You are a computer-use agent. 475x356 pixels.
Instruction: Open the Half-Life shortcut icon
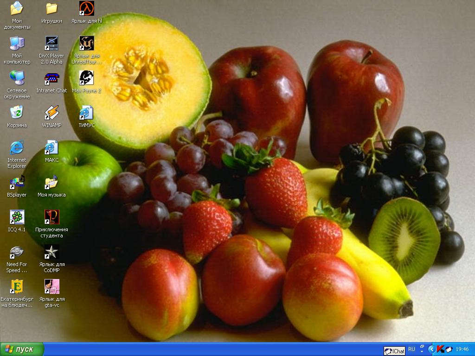coord(86,9)
